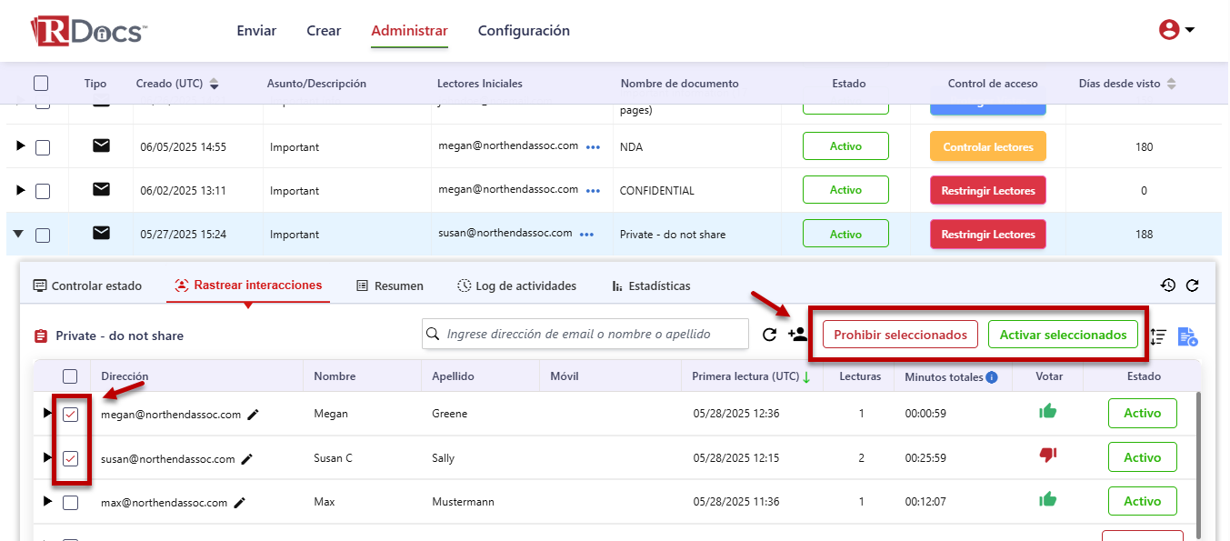Screen dimensions: 1230x541
Task: Uncheck the megan@northendassoc.com reader checkbox
Action: 71,415
